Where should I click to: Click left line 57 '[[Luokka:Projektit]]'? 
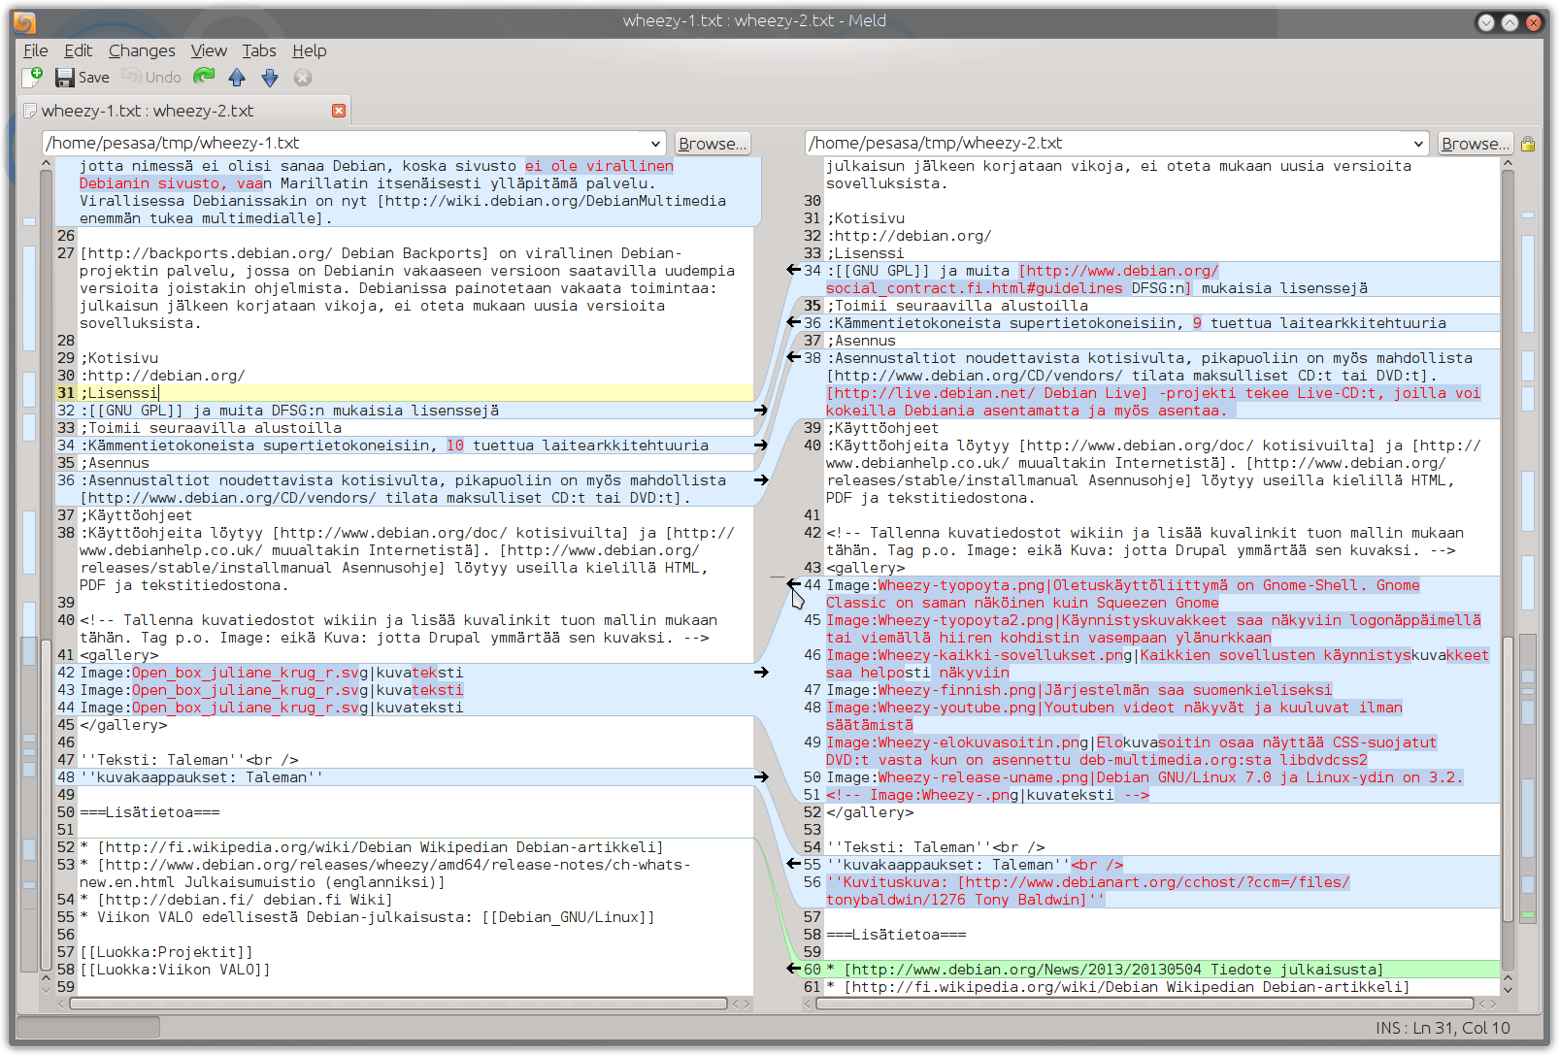click(x=166, y=952)
